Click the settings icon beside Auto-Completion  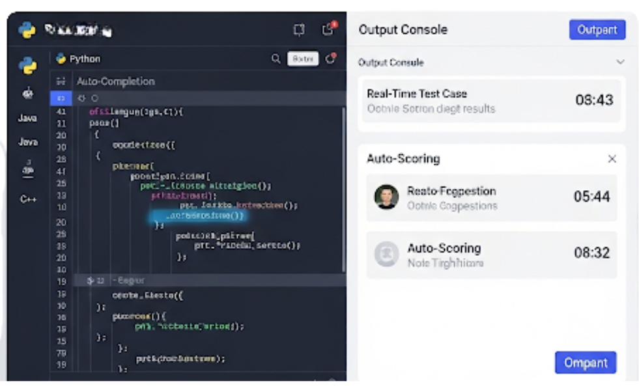tap(61, 81)
